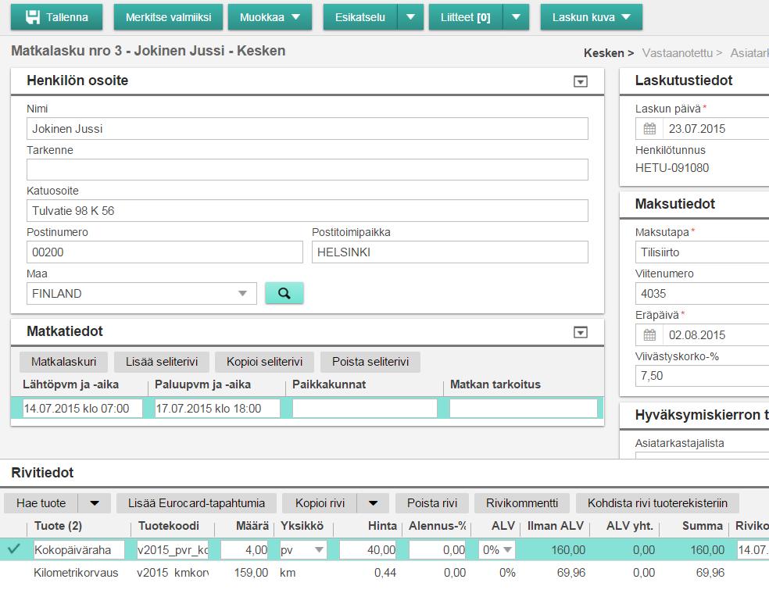769x597 pixels.
Task: Click the Määrä column header
Action: (x=252, y=526)
